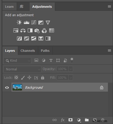Viewport: 113px width, 124px height.
Task: Add a Posterize adjustment
Action: pos(27,38)
